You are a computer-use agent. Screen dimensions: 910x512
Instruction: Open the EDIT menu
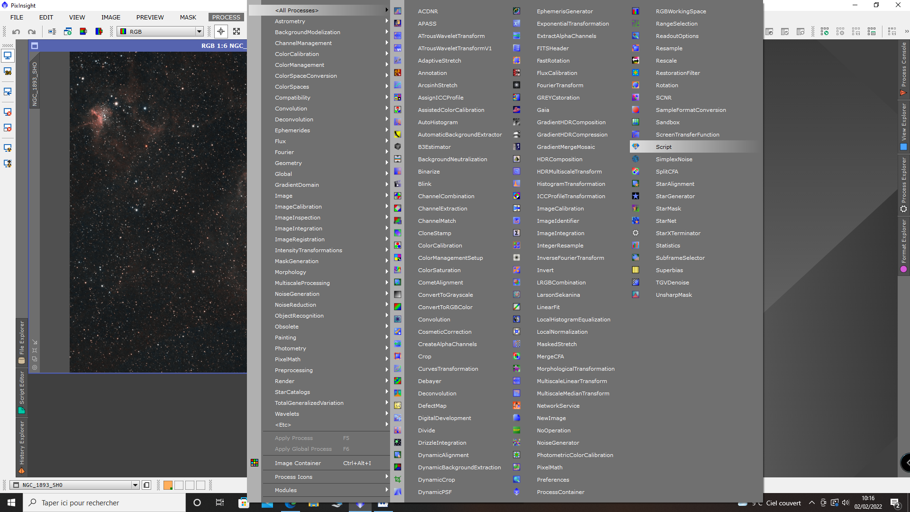(46, 18)
